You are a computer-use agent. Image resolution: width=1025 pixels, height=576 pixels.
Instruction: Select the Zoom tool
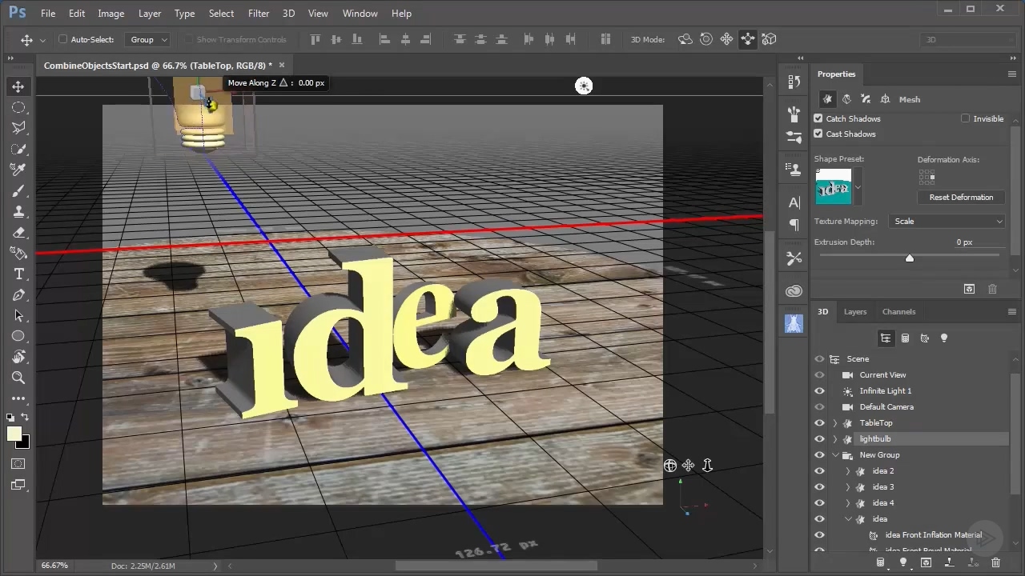tap(18, 378)
